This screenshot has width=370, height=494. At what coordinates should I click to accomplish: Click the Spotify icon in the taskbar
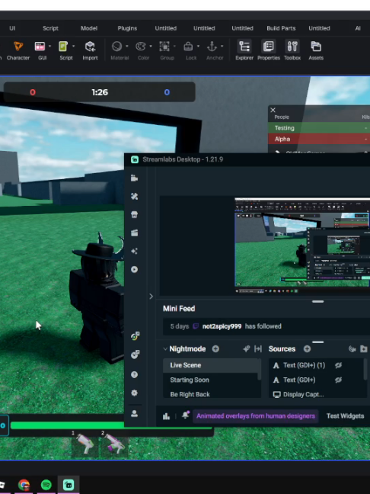pos(46,484)
